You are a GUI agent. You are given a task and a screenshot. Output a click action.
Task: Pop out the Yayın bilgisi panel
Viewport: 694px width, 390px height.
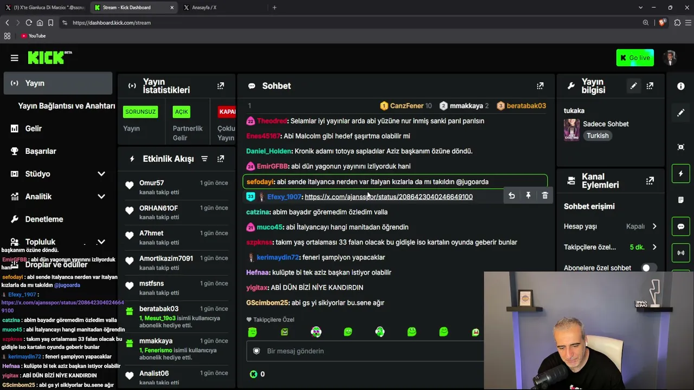pos(650,86)
